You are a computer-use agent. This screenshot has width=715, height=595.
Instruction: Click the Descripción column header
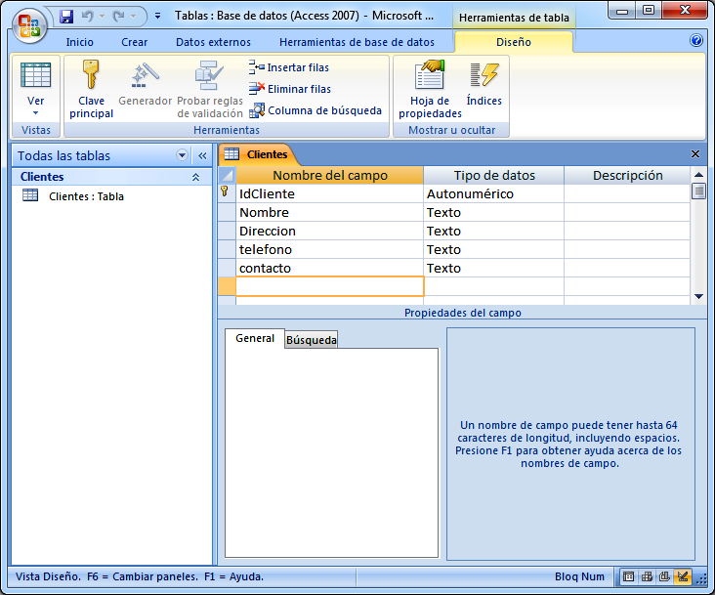(627, 175)
